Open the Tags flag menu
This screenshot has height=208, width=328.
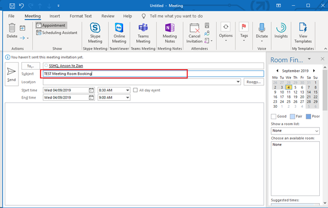(244, 32)
